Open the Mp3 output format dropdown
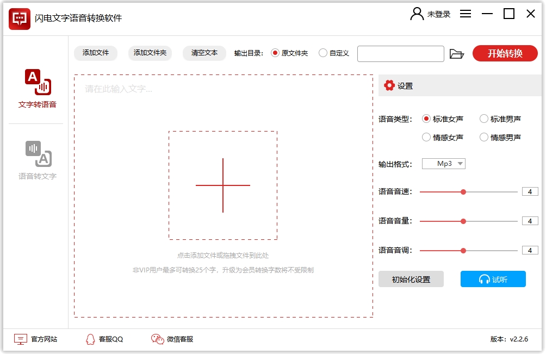 (443, 163)
